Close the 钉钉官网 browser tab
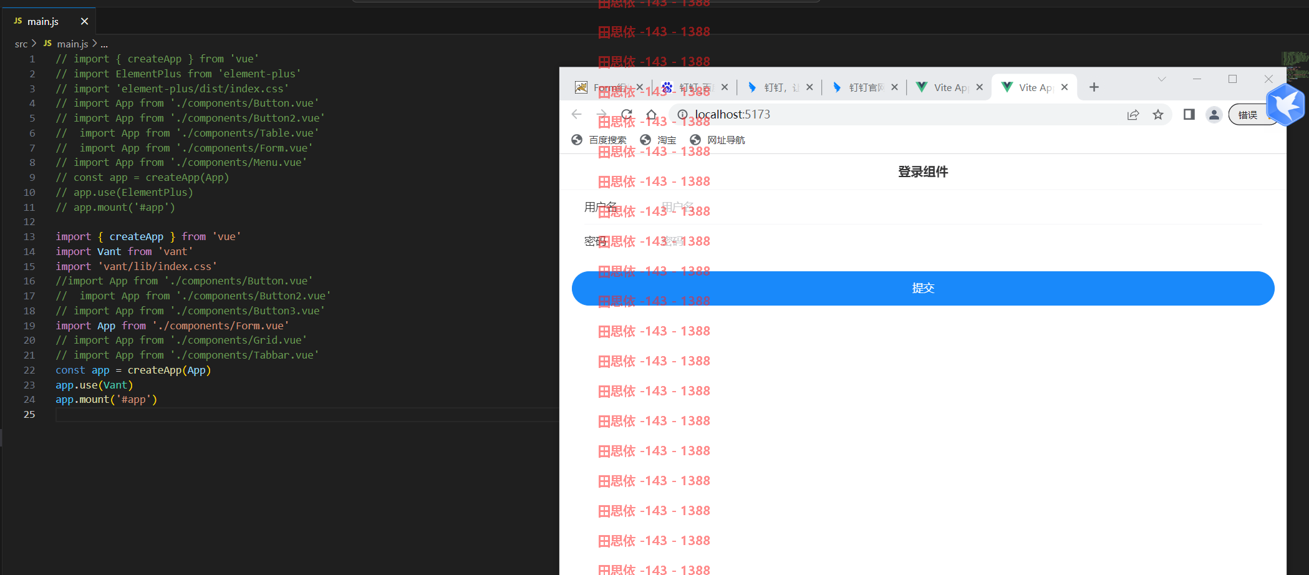1309x575 pixels. (x=894, y=87)
